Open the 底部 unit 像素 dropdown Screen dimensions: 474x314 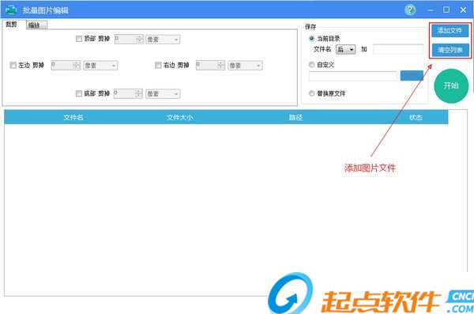(163, 94)
